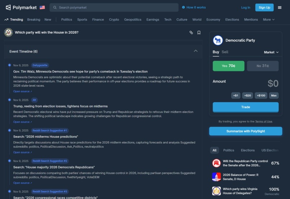The width and height of the screenshot is (290, 199).
Task: Click the Trump reeling from election losses headline
Action: pos(60,106)
